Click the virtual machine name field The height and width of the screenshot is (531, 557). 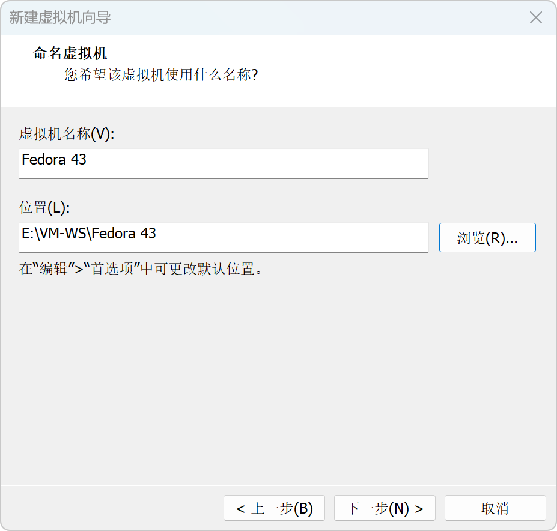[224, 164]
